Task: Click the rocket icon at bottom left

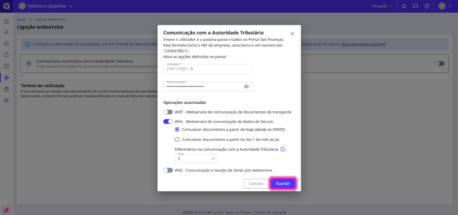Action: coord(6,210)
